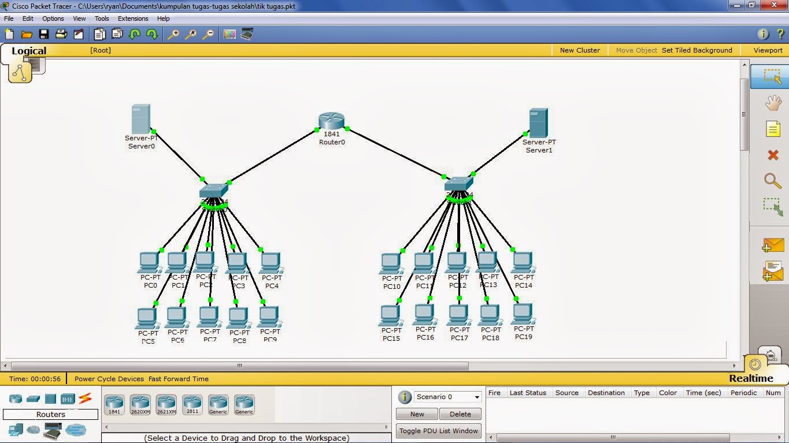Switch to the Logical workspace tab
The height and width of the screenshot is (443, 789).
(x=29, y=51)
